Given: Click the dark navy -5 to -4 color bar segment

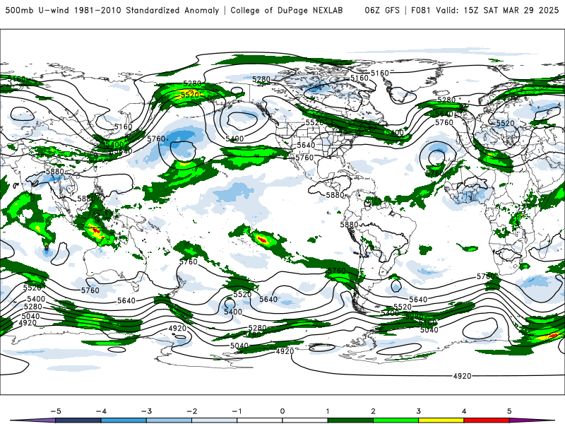Looking at the screenshot, I should coord(78,420).
